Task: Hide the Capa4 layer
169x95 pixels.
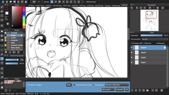Action: coord(132,47)
